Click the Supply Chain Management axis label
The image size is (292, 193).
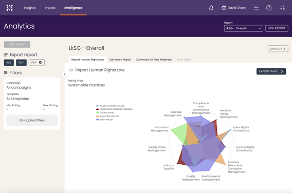(157, 149)
